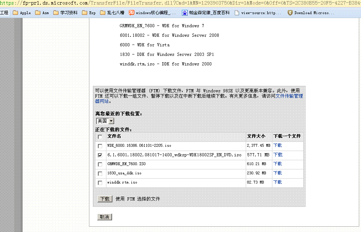Open the 美国 download location dropdown
Image resolution: width=361 pixels, height=232 pixels.
click(105, 121)
